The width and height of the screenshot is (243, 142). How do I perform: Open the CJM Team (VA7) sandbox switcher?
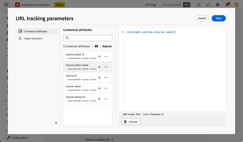tap(171, 5)
